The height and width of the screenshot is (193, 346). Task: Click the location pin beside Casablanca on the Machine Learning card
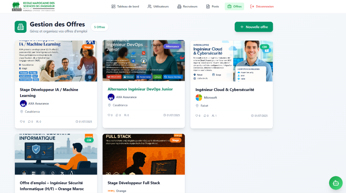click(x=22, y=112)
